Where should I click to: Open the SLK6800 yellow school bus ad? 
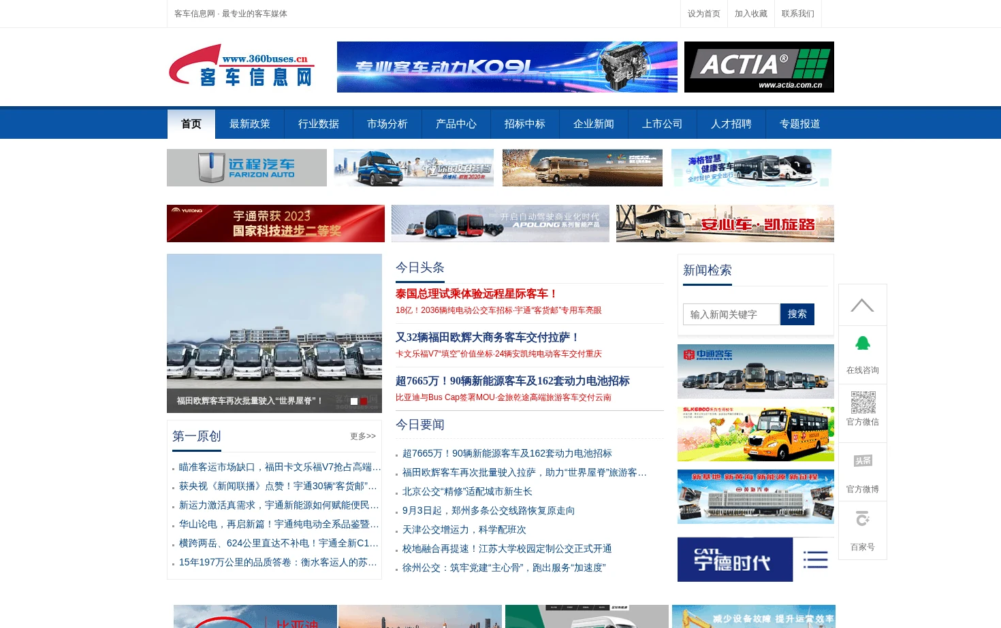(x=756, y=434)
